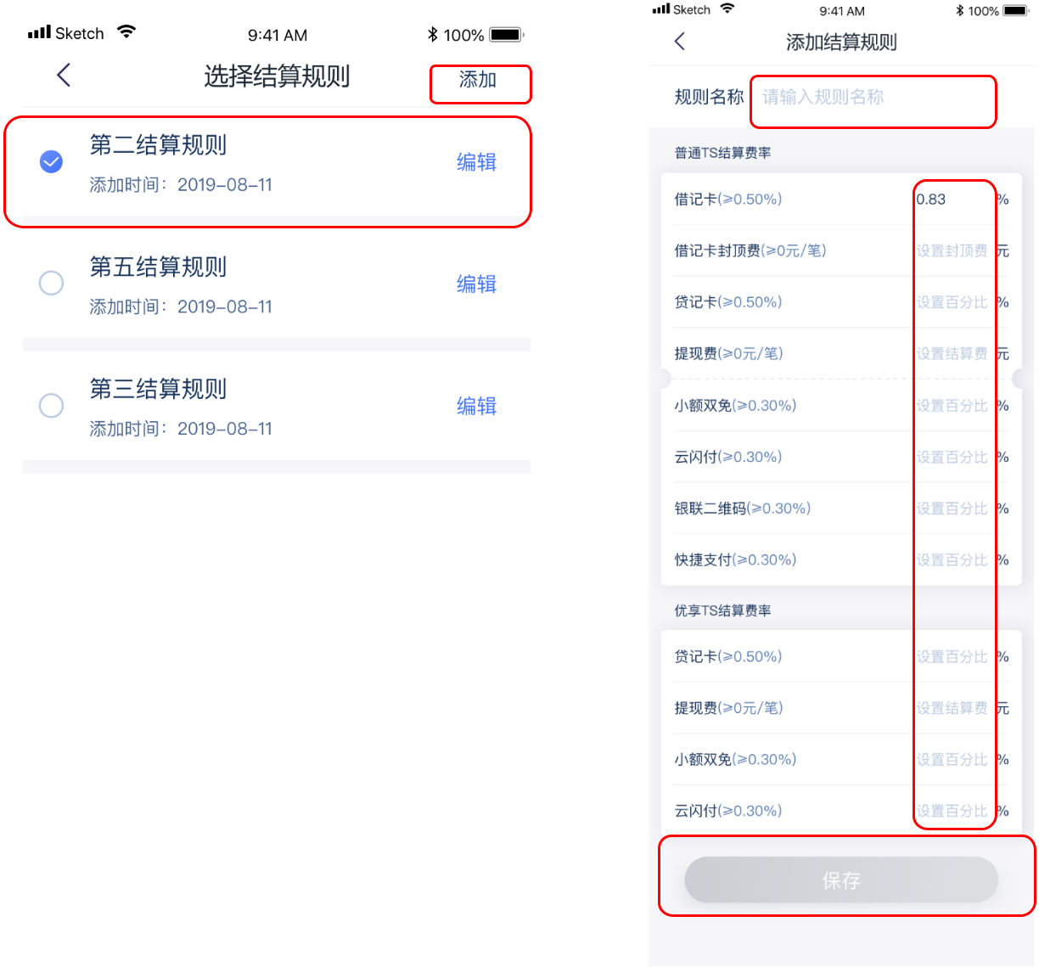Tap the Bluetooth icon in left status bar

433,35
